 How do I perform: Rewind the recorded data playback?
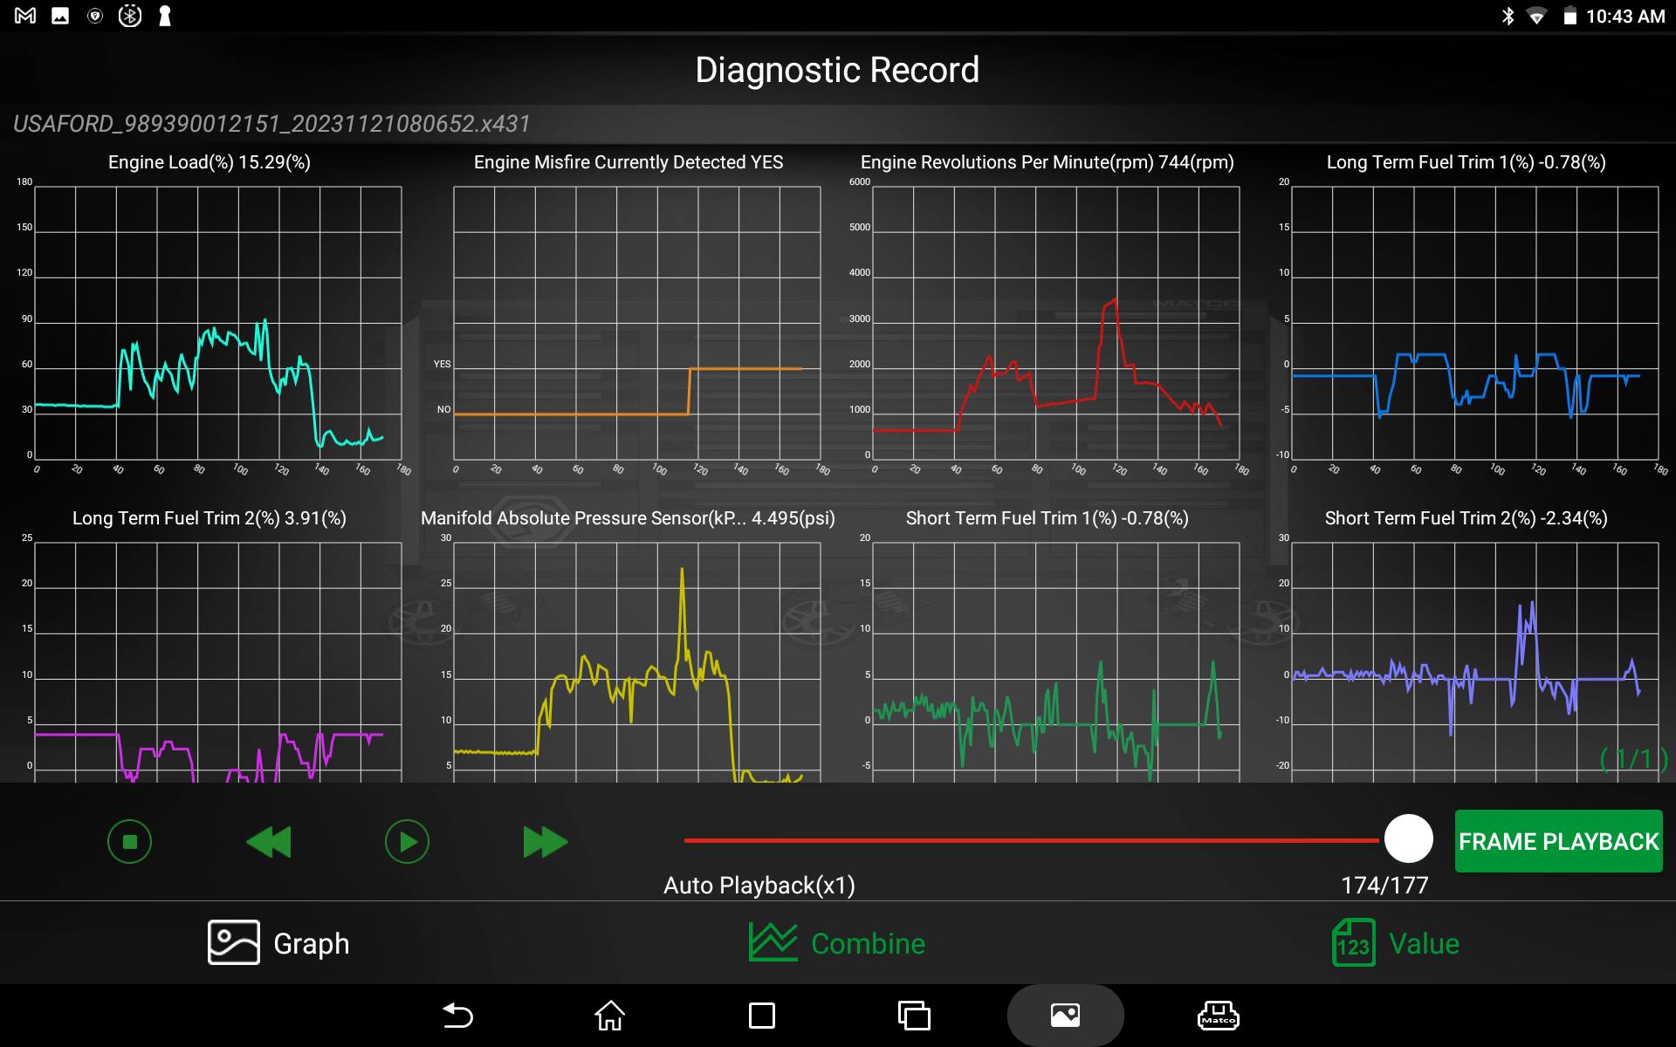coord(268,840)
